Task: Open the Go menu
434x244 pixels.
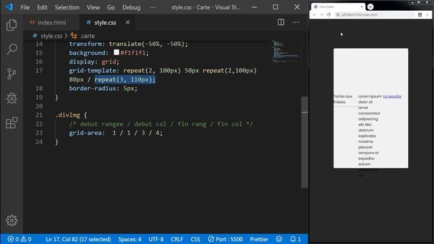Action: pos(111,7)
